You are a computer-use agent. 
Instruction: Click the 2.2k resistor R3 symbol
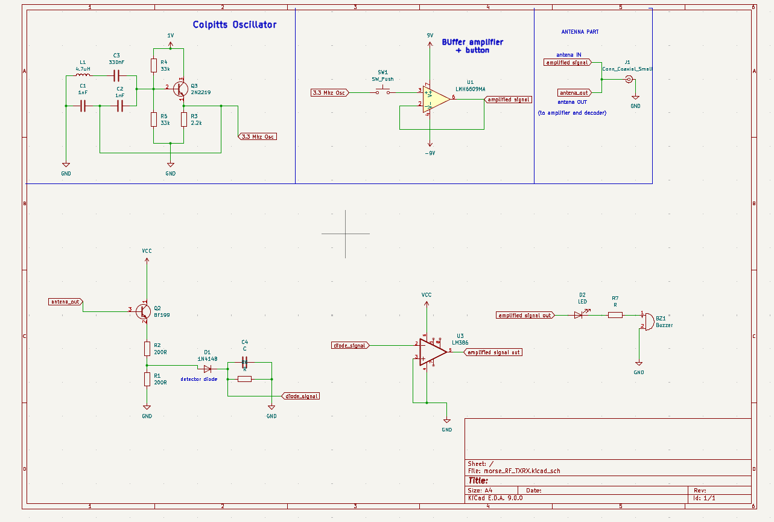(184, 119)
